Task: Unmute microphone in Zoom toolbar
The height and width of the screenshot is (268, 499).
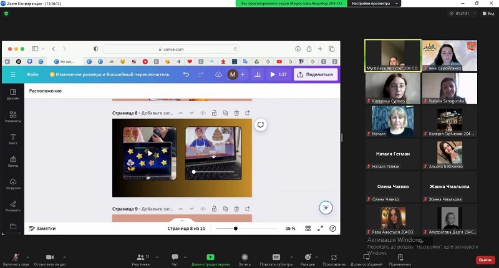Action: point(16,257)
